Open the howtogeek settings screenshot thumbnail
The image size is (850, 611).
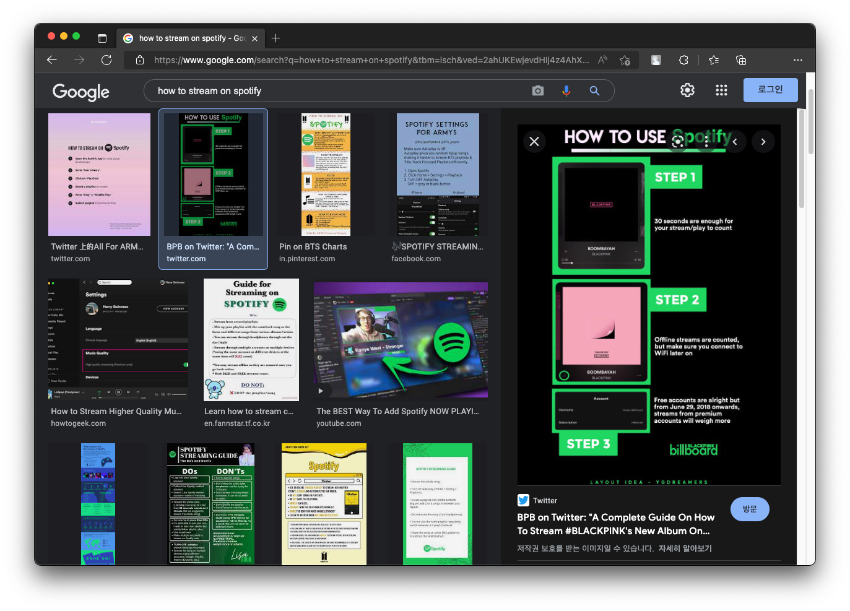pos(118,339)
